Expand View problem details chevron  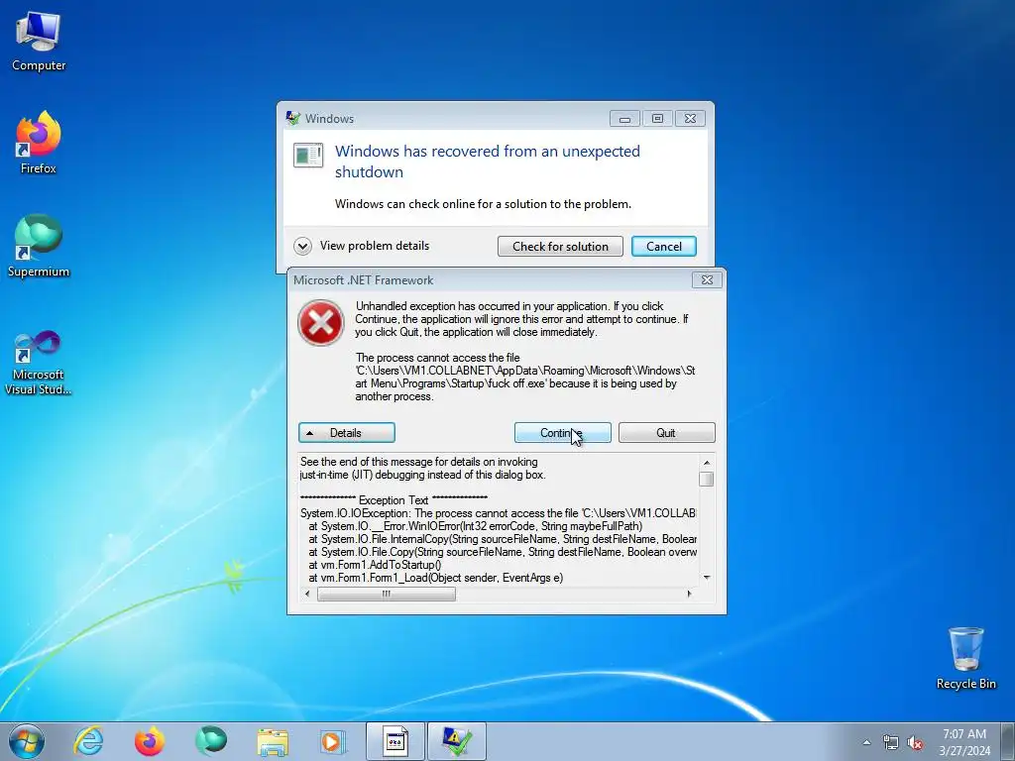(x=302, y=246)
